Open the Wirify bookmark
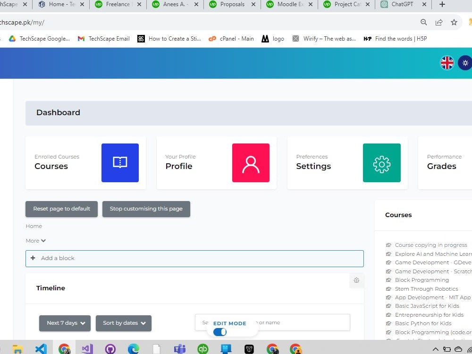Screen dimensions: 472x354 coord(324,39)
